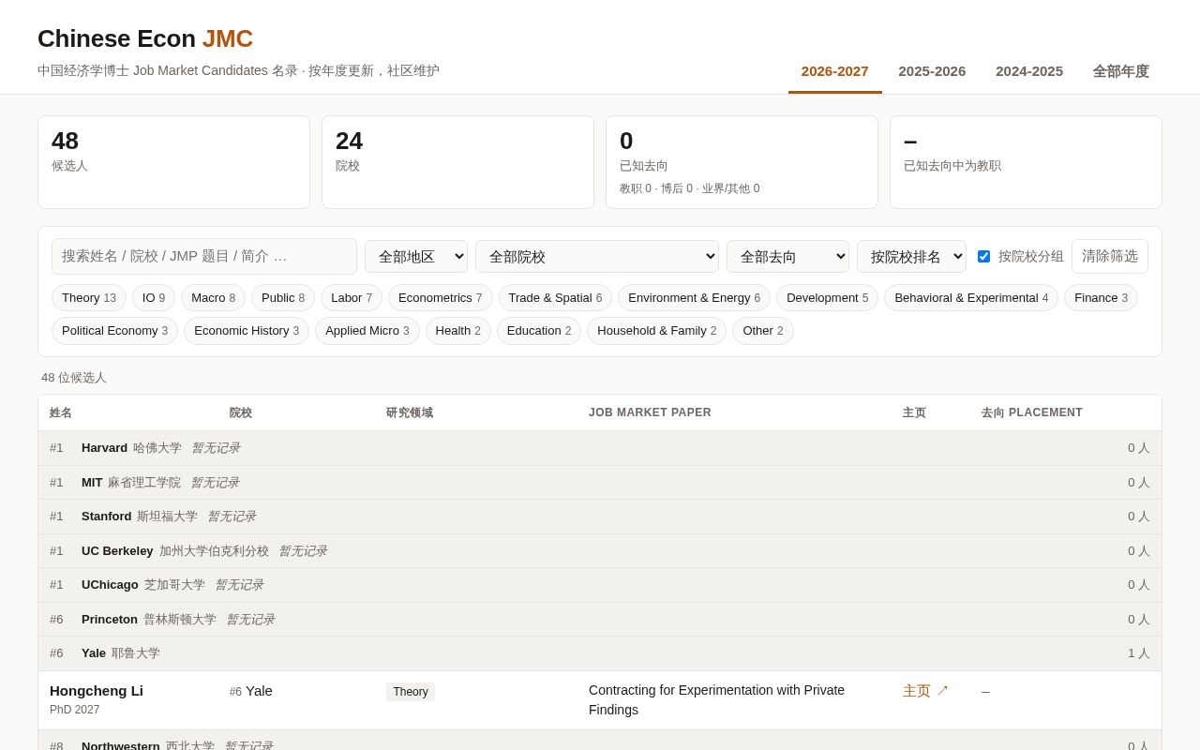Expand the 全部院校 school dropdown

[x=597, y=256]
